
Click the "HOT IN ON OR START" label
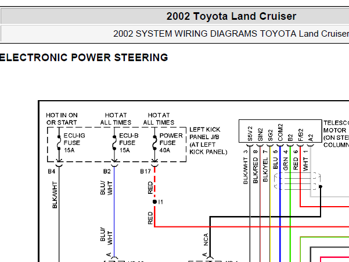click(62, 119)
